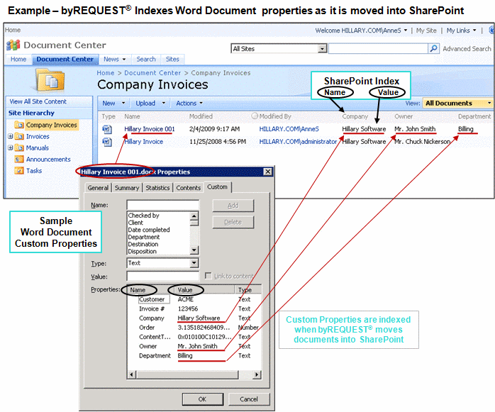Open the Welcome HILLARY.COM\AnneS user menu
The image size is (495, 412).
(x=361, y=30)
